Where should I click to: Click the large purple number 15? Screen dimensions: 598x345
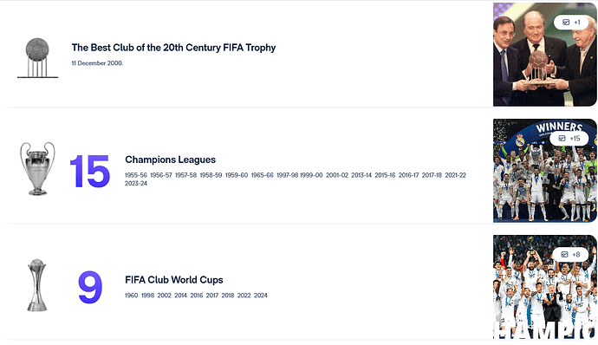pyautogui.click(x=90, y=172)
